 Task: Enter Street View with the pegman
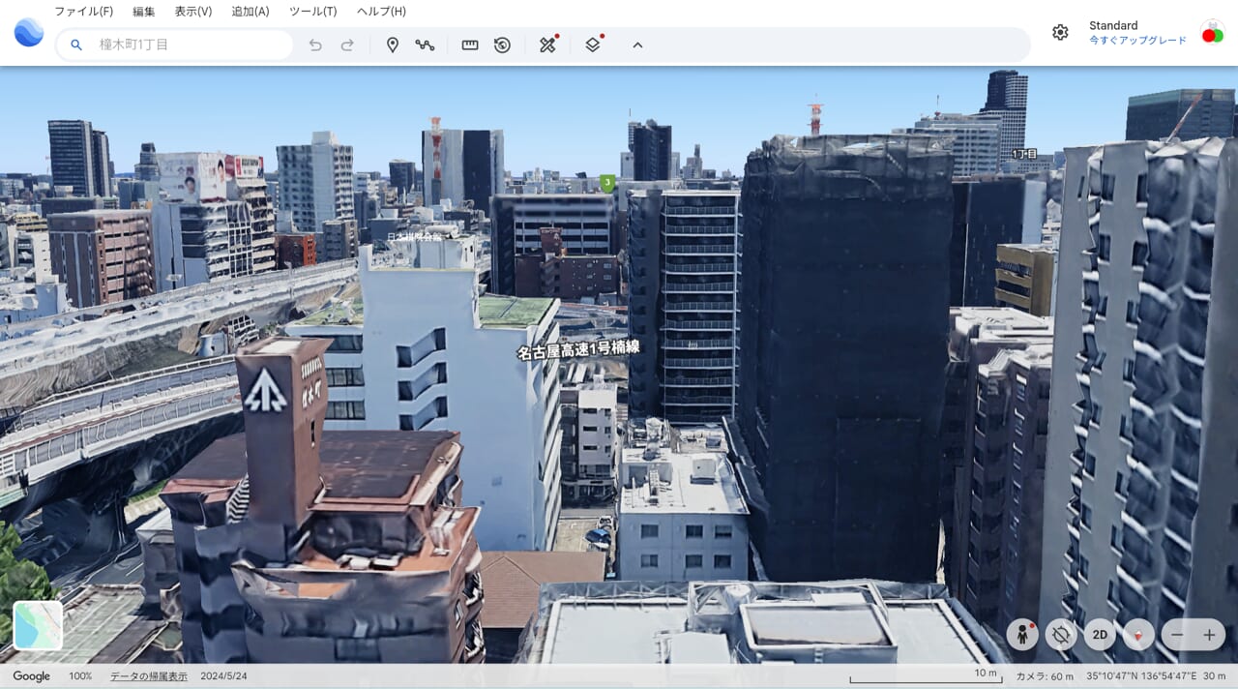coord(1022,635)
